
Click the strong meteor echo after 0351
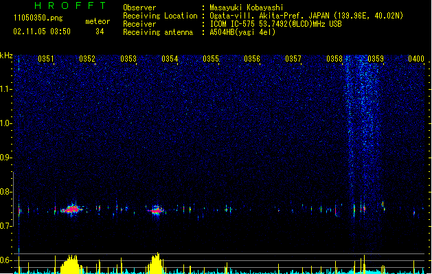click(x=72, y=210)
